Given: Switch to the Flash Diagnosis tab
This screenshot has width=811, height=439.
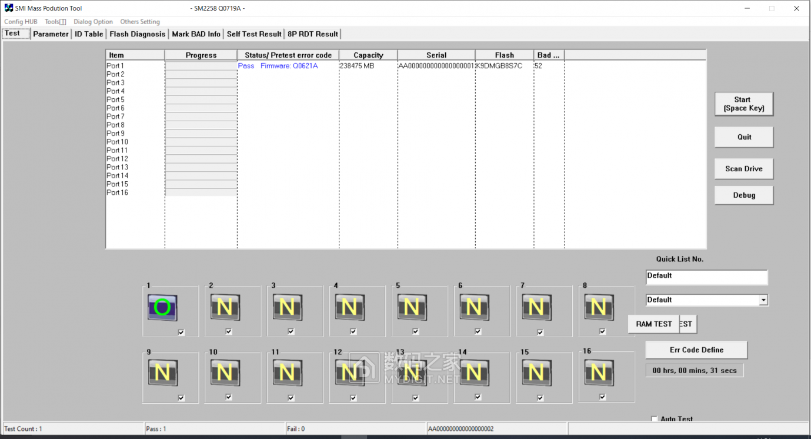Looking at the screenshot, I should (x=138, y=34).
